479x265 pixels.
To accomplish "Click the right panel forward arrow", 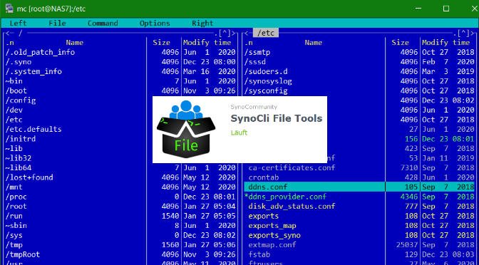I will click(x=473, y=33).
